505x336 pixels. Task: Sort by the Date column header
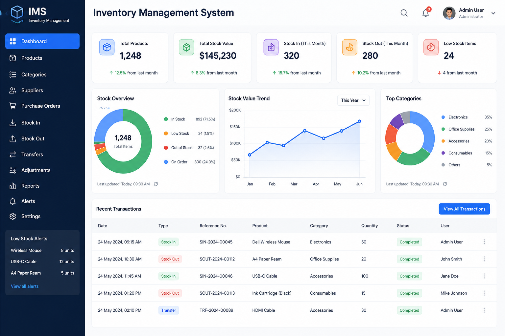103,226
